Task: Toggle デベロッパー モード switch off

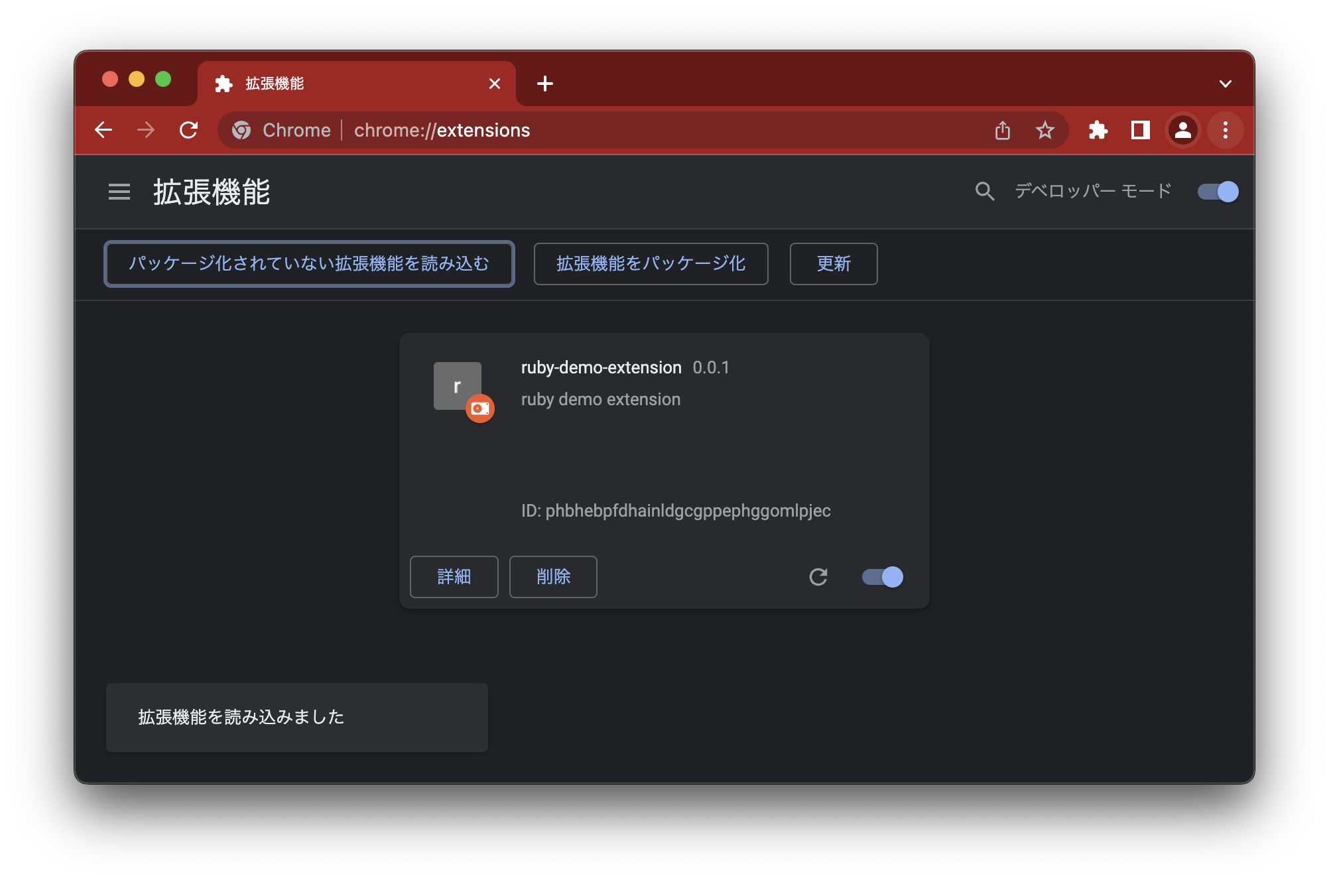Action: click(x=1218, y=192)
